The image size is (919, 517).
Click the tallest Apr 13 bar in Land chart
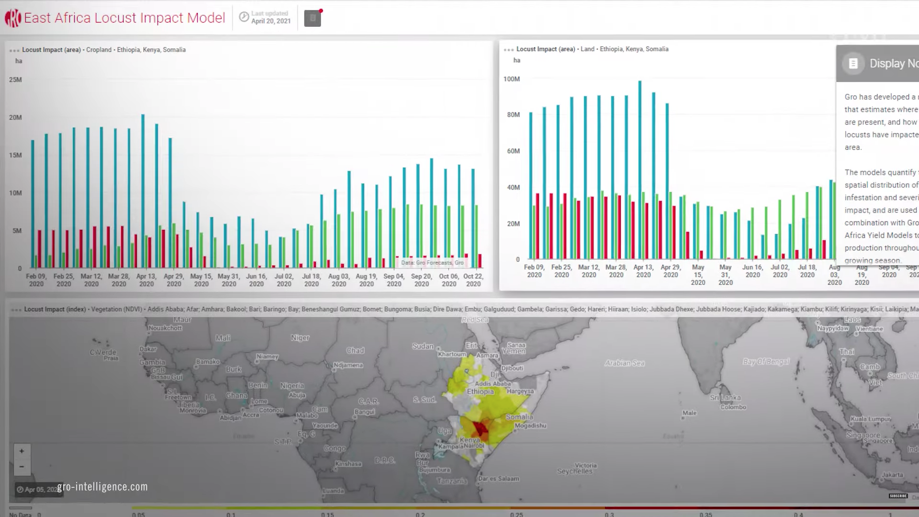(640, 170)
